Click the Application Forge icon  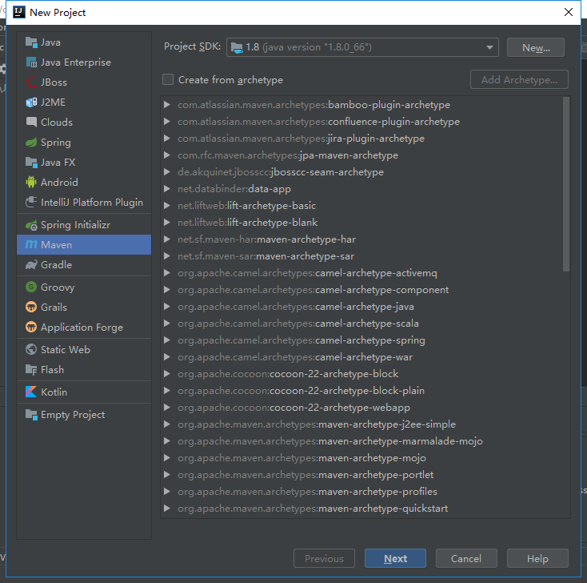(x=31, y=328)
